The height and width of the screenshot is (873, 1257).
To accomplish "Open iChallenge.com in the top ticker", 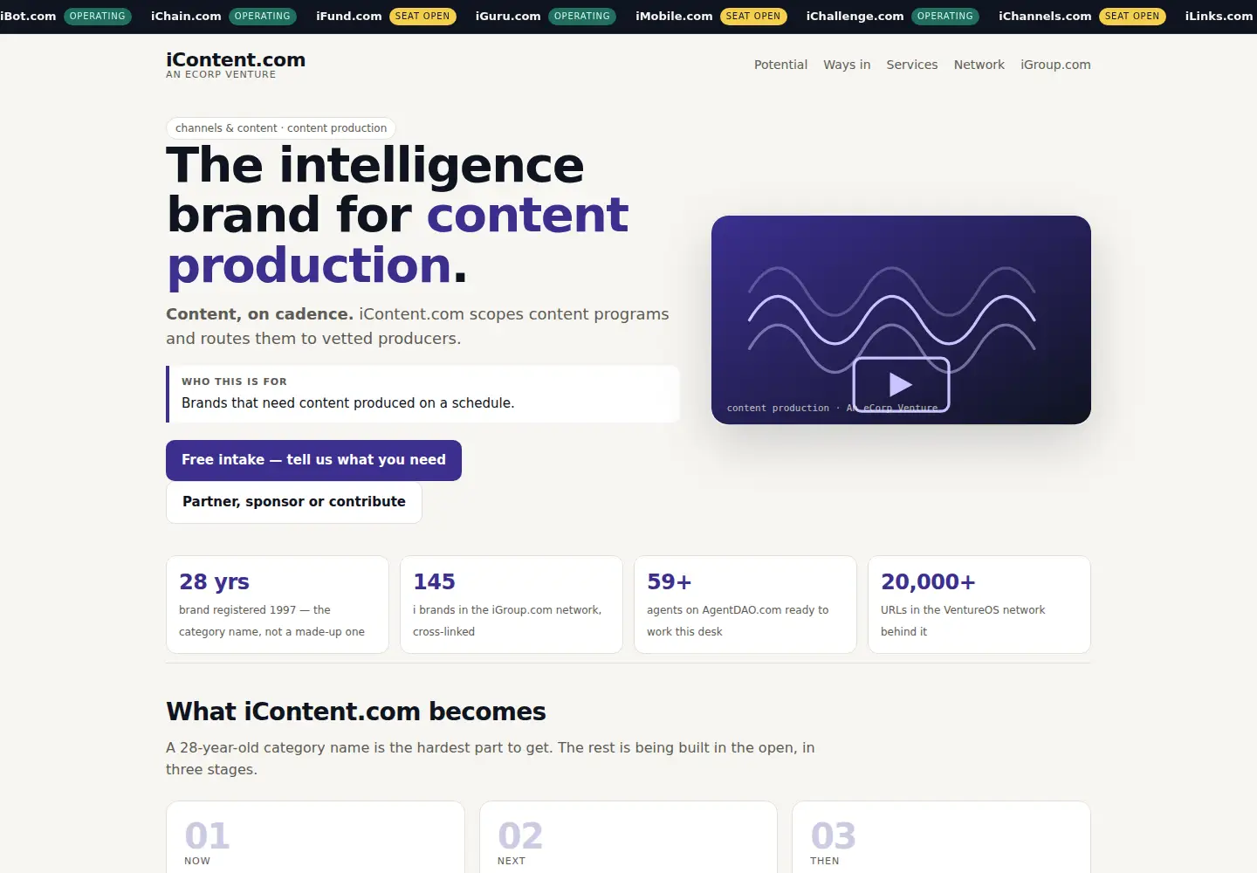I will click(855, 16).
